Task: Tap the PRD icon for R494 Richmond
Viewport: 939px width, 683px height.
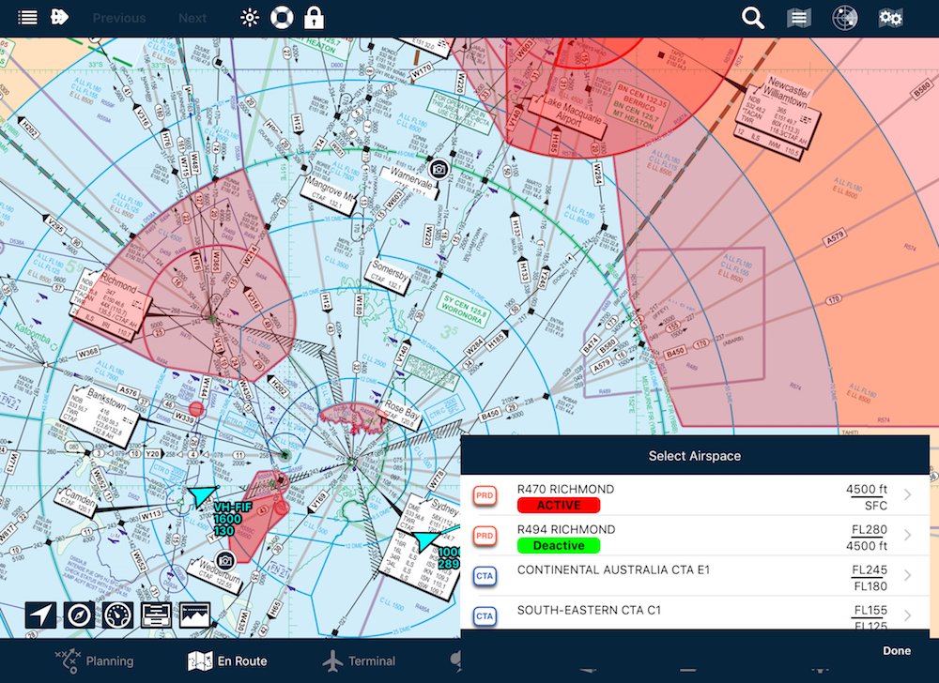Action: pyautogui.click(x=485, y=536)
